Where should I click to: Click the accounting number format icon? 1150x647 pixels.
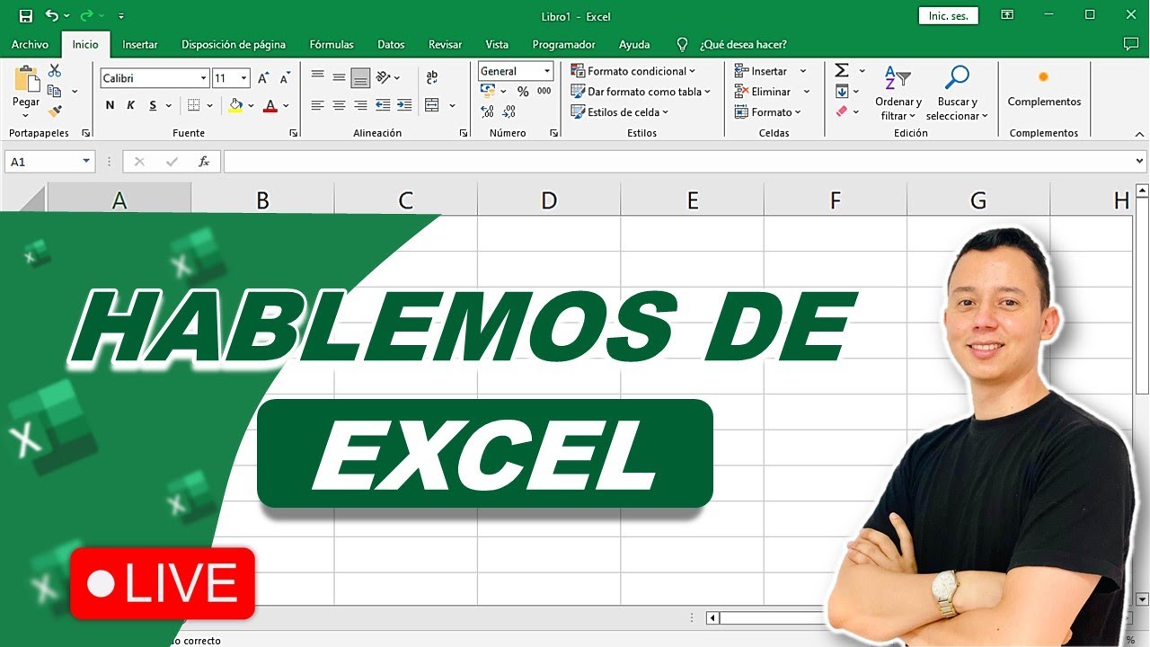pos(488,91)
